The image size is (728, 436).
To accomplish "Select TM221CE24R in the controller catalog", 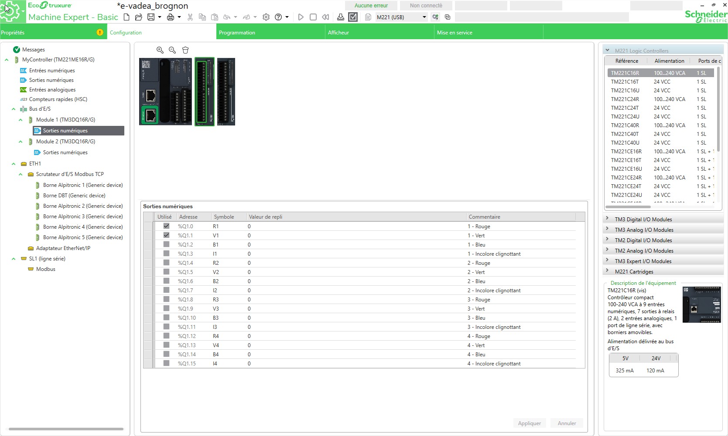I will (x=626, y=177).
